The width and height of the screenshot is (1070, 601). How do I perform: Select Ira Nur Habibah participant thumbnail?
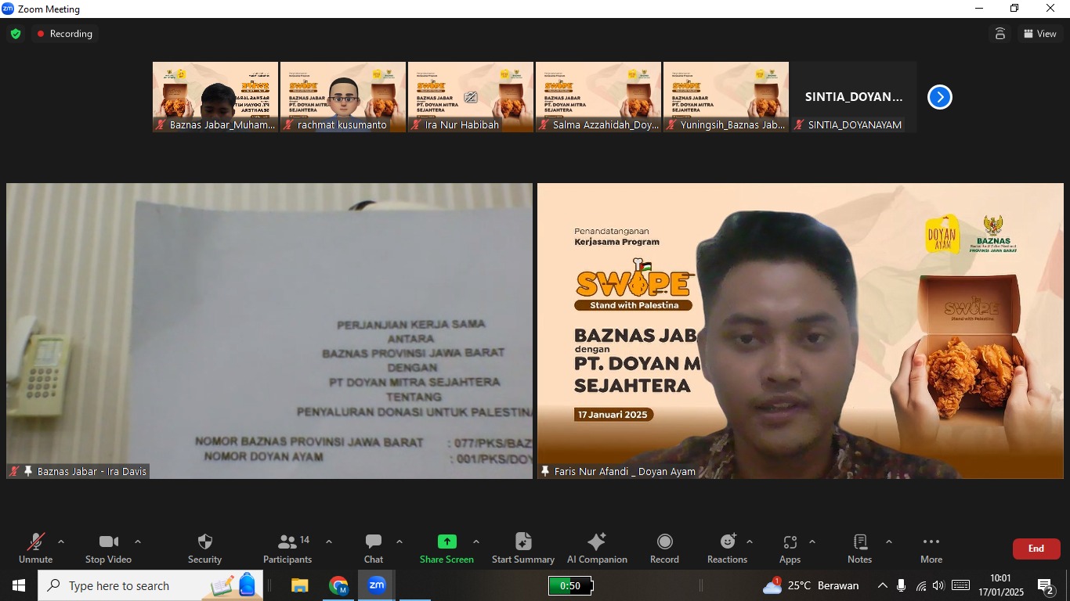click(x=471, y=97)
